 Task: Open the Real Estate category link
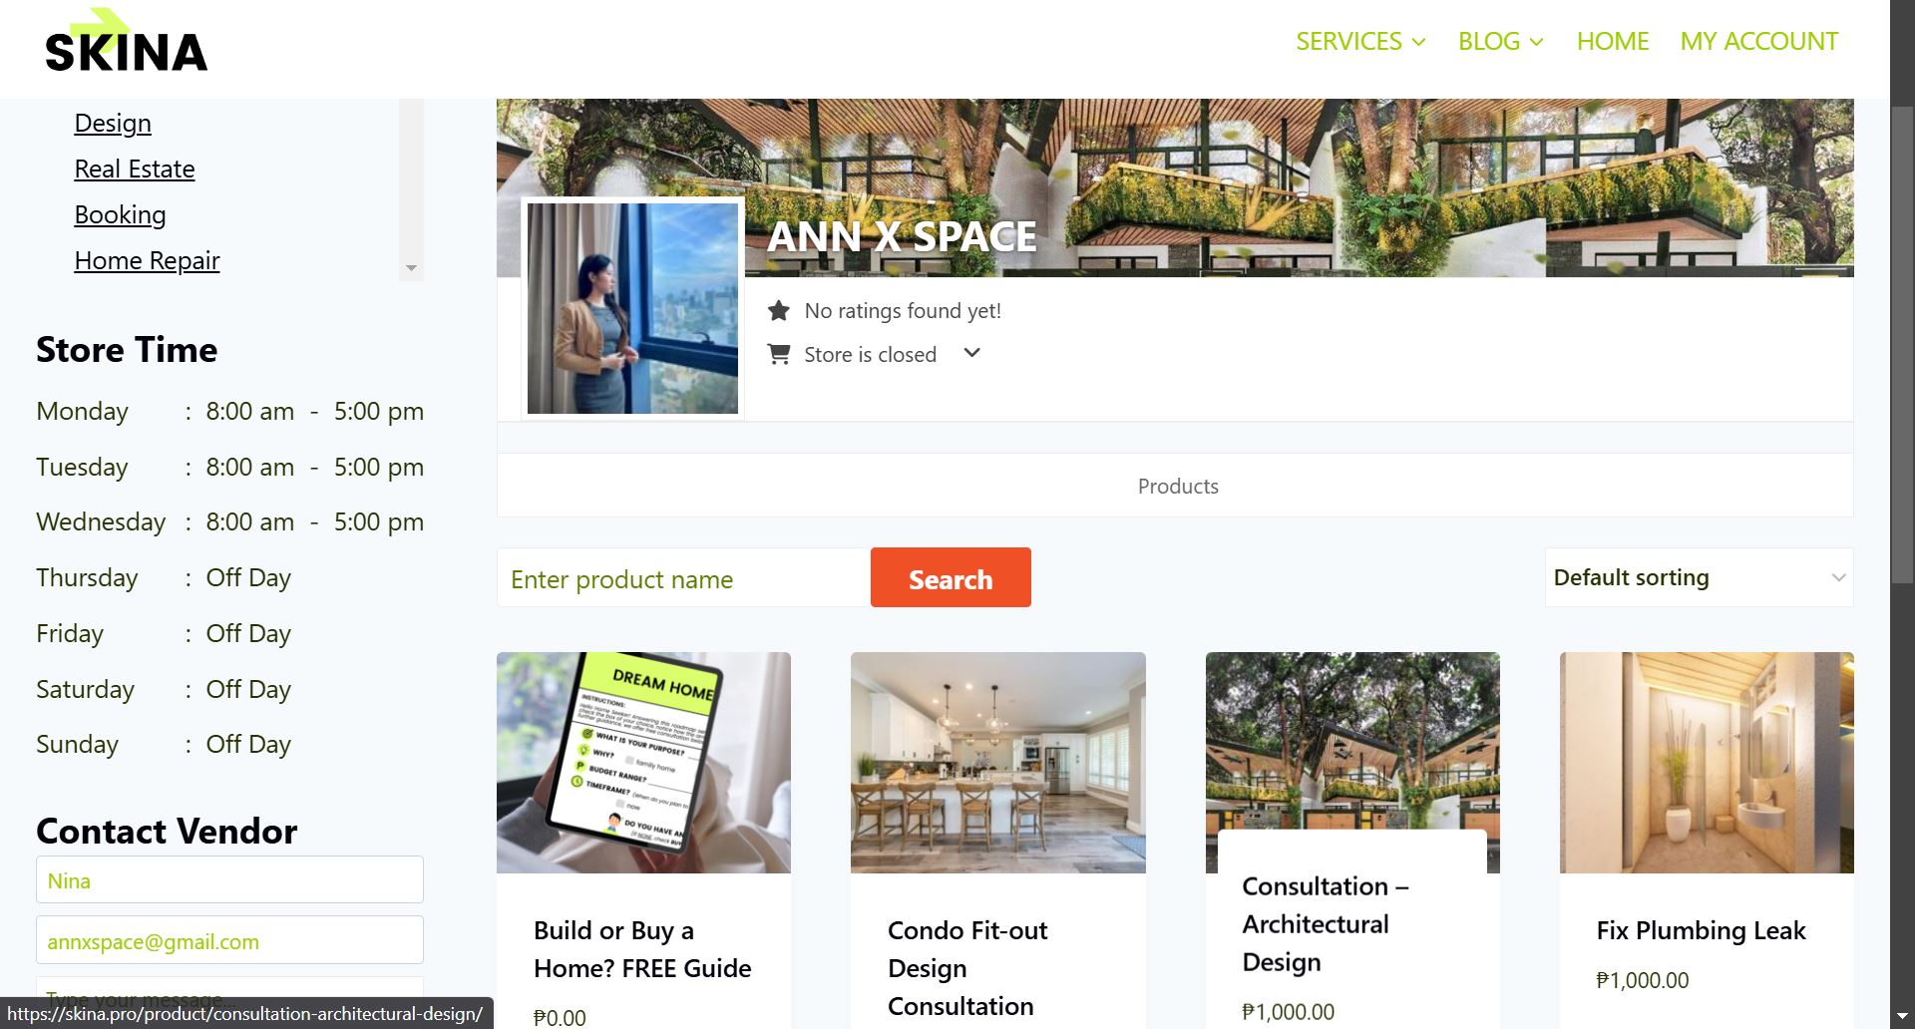coord(135,170)
